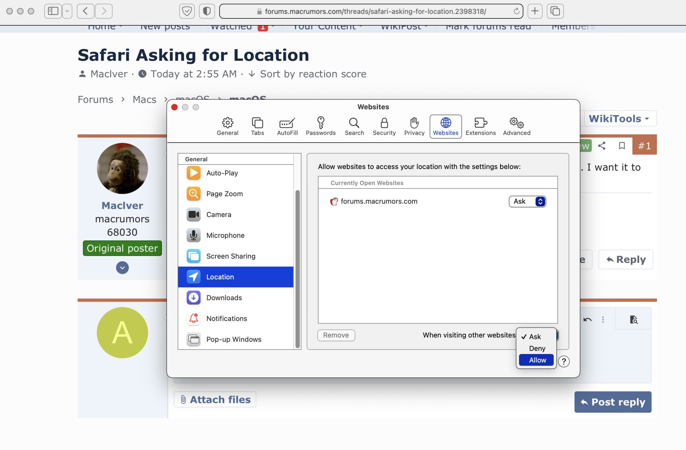
Task: Open the forums.macrumors.com Ask dropdown
Action: point(527,202)
